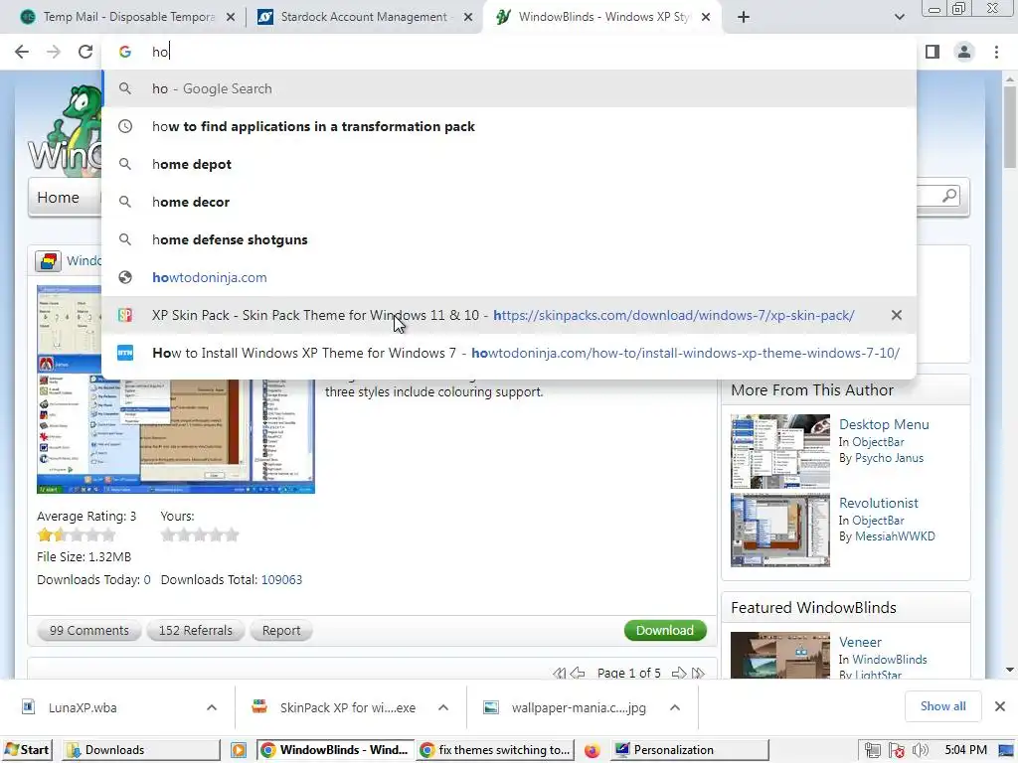Open the Personalization taskbar window
This screenshot has height=763, width=1018.
[x=690, y=750]
